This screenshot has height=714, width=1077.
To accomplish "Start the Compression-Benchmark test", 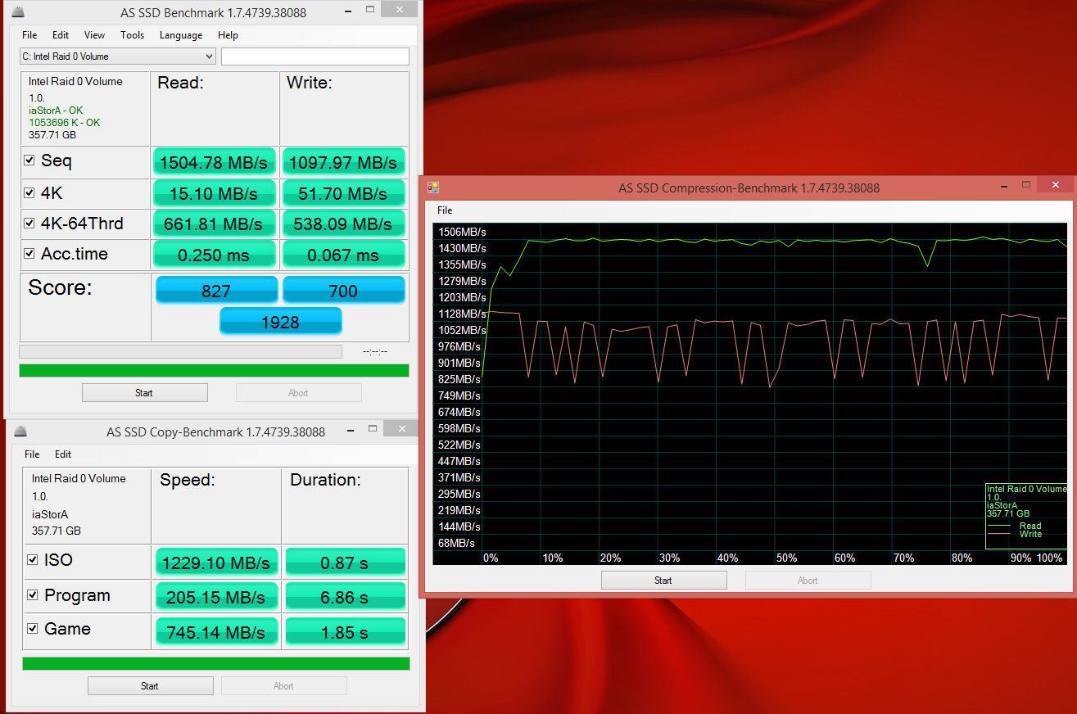I will tap(663, 581).
